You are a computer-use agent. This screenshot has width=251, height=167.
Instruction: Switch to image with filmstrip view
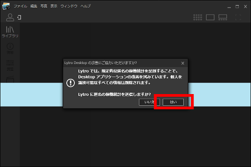click(223, 17)
